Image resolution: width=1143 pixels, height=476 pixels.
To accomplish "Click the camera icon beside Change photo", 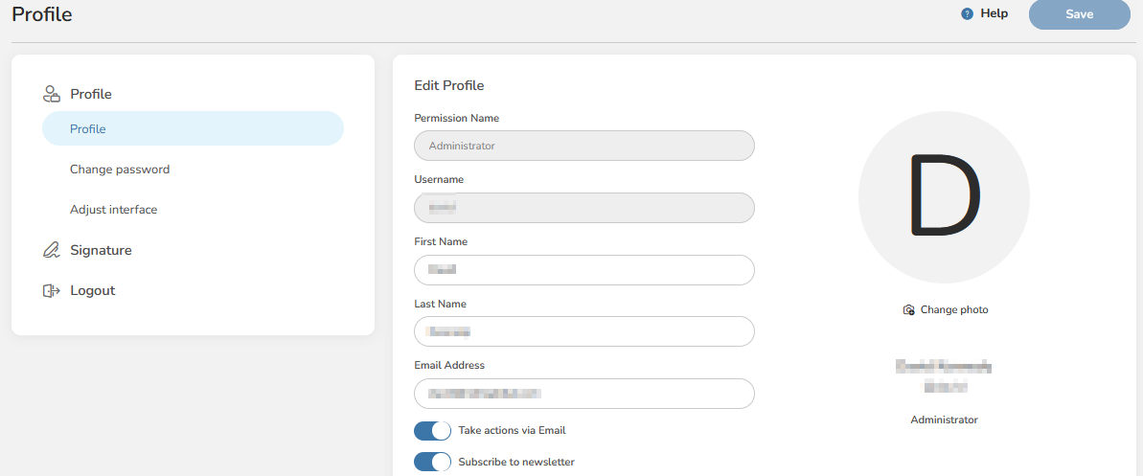I will [x=908, y=310].
